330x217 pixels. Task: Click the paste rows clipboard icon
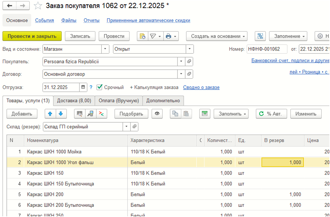(186, 114)
